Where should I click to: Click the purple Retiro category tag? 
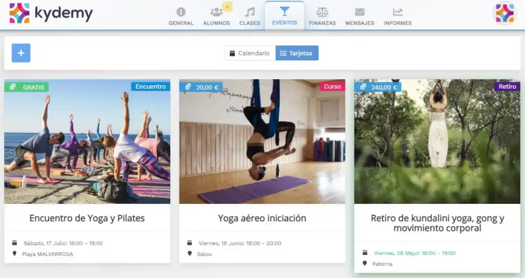click(x=507, y=87)
